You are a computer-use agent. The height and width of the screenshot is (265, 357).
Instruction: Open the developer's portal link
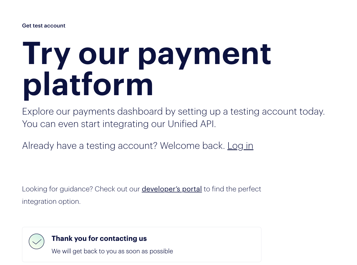pyautogui.click(x=172, y=189)
